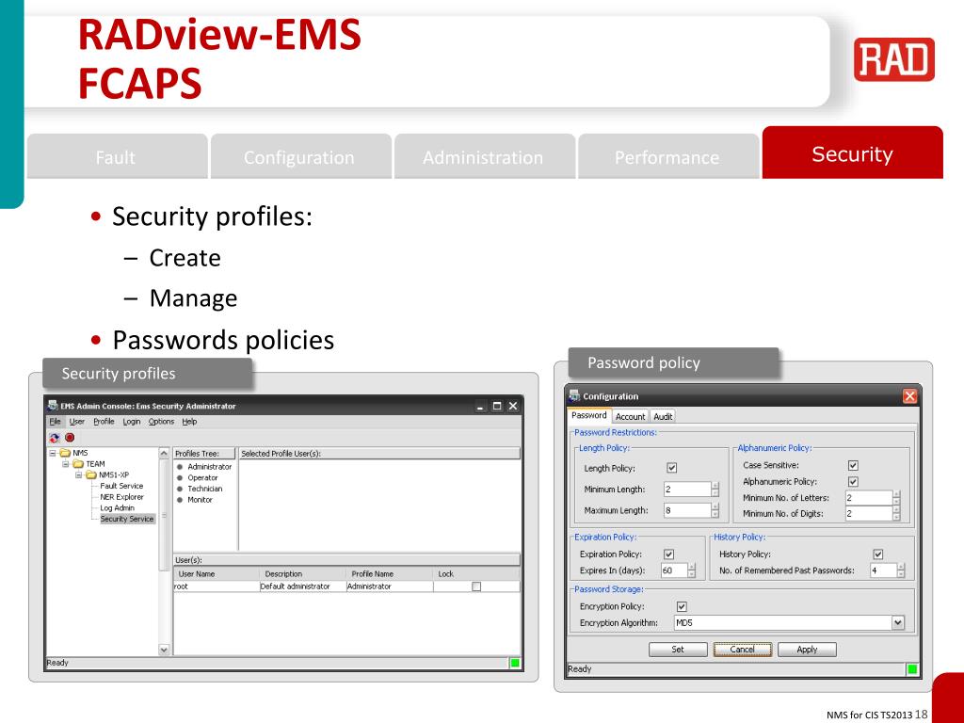Click the Expires In (days) spinner arrows
The image size is (964, 723).
tap(692, 570)
